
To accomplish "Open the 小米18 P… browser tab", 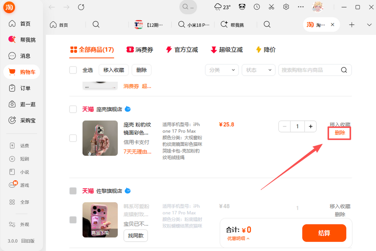I will 194,25.
